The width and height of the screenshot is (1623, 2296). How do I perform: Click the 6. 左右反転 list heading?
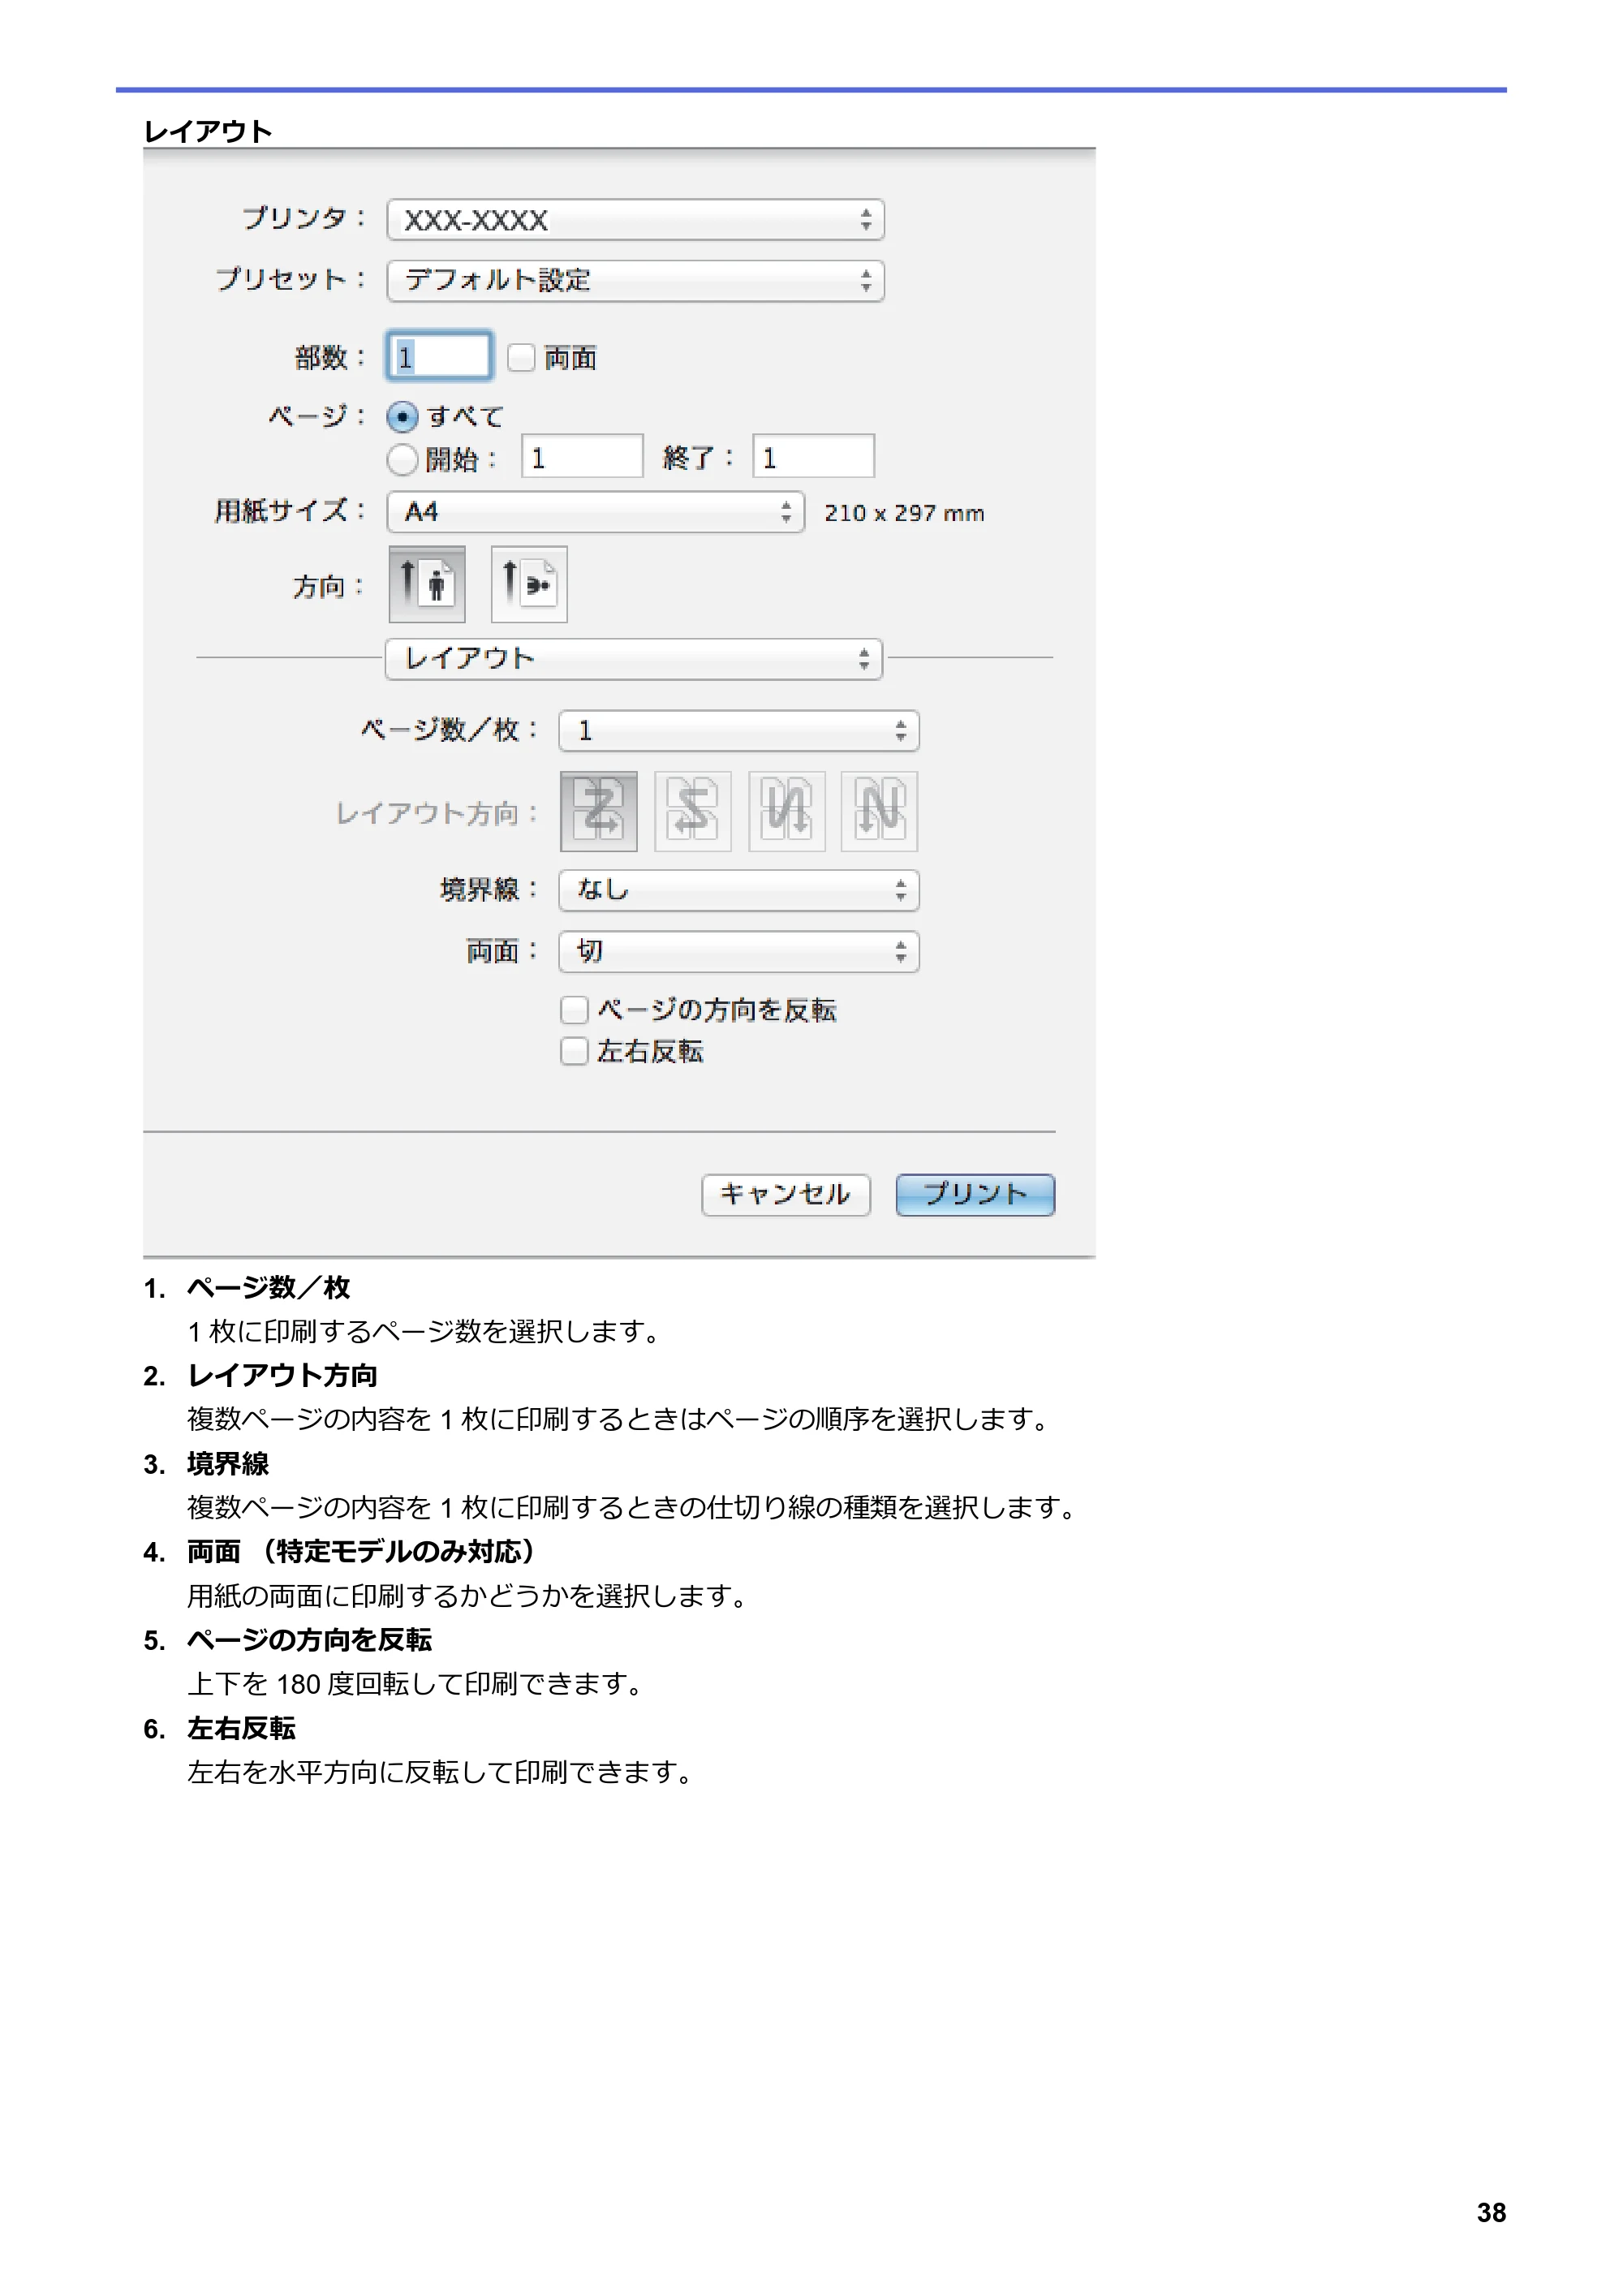pyautogui.click(x=219, y=1728)
